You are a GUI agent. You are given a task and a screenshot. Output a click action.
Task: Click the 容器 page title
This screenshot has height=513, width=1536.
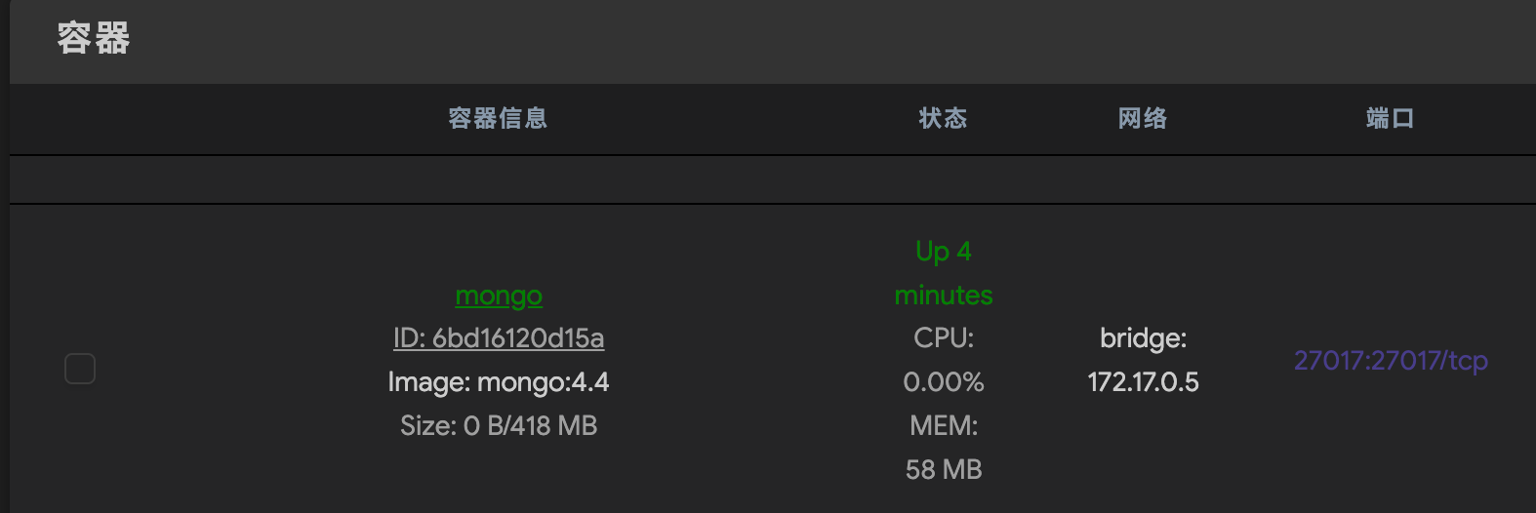pyautogui.click(x=94, y=39)
